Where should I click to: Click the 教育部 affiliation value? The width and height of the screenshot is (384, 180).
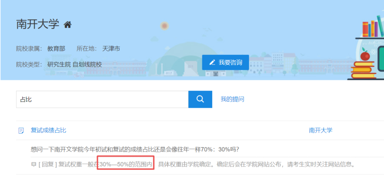[x=56, y=49]
